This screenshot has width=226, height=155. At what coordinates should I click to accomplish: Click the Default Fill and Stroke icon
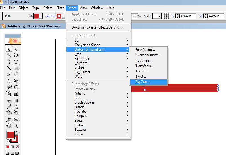point(8,141)
